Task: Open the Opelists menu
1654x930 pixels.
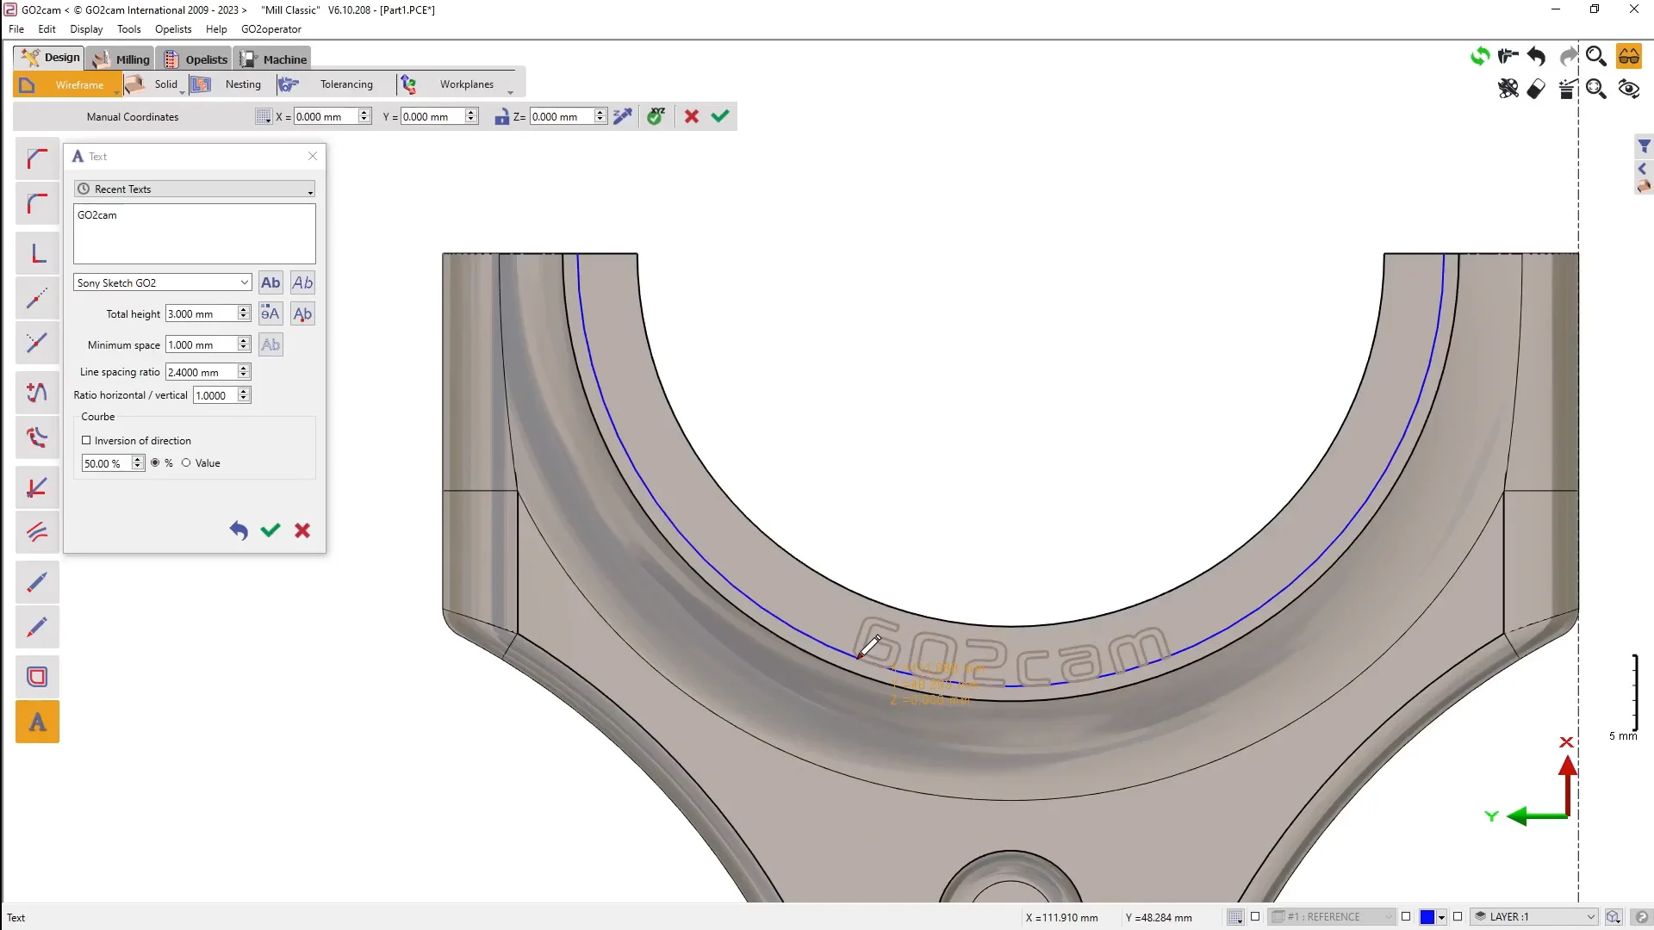Action: [173, 29]
